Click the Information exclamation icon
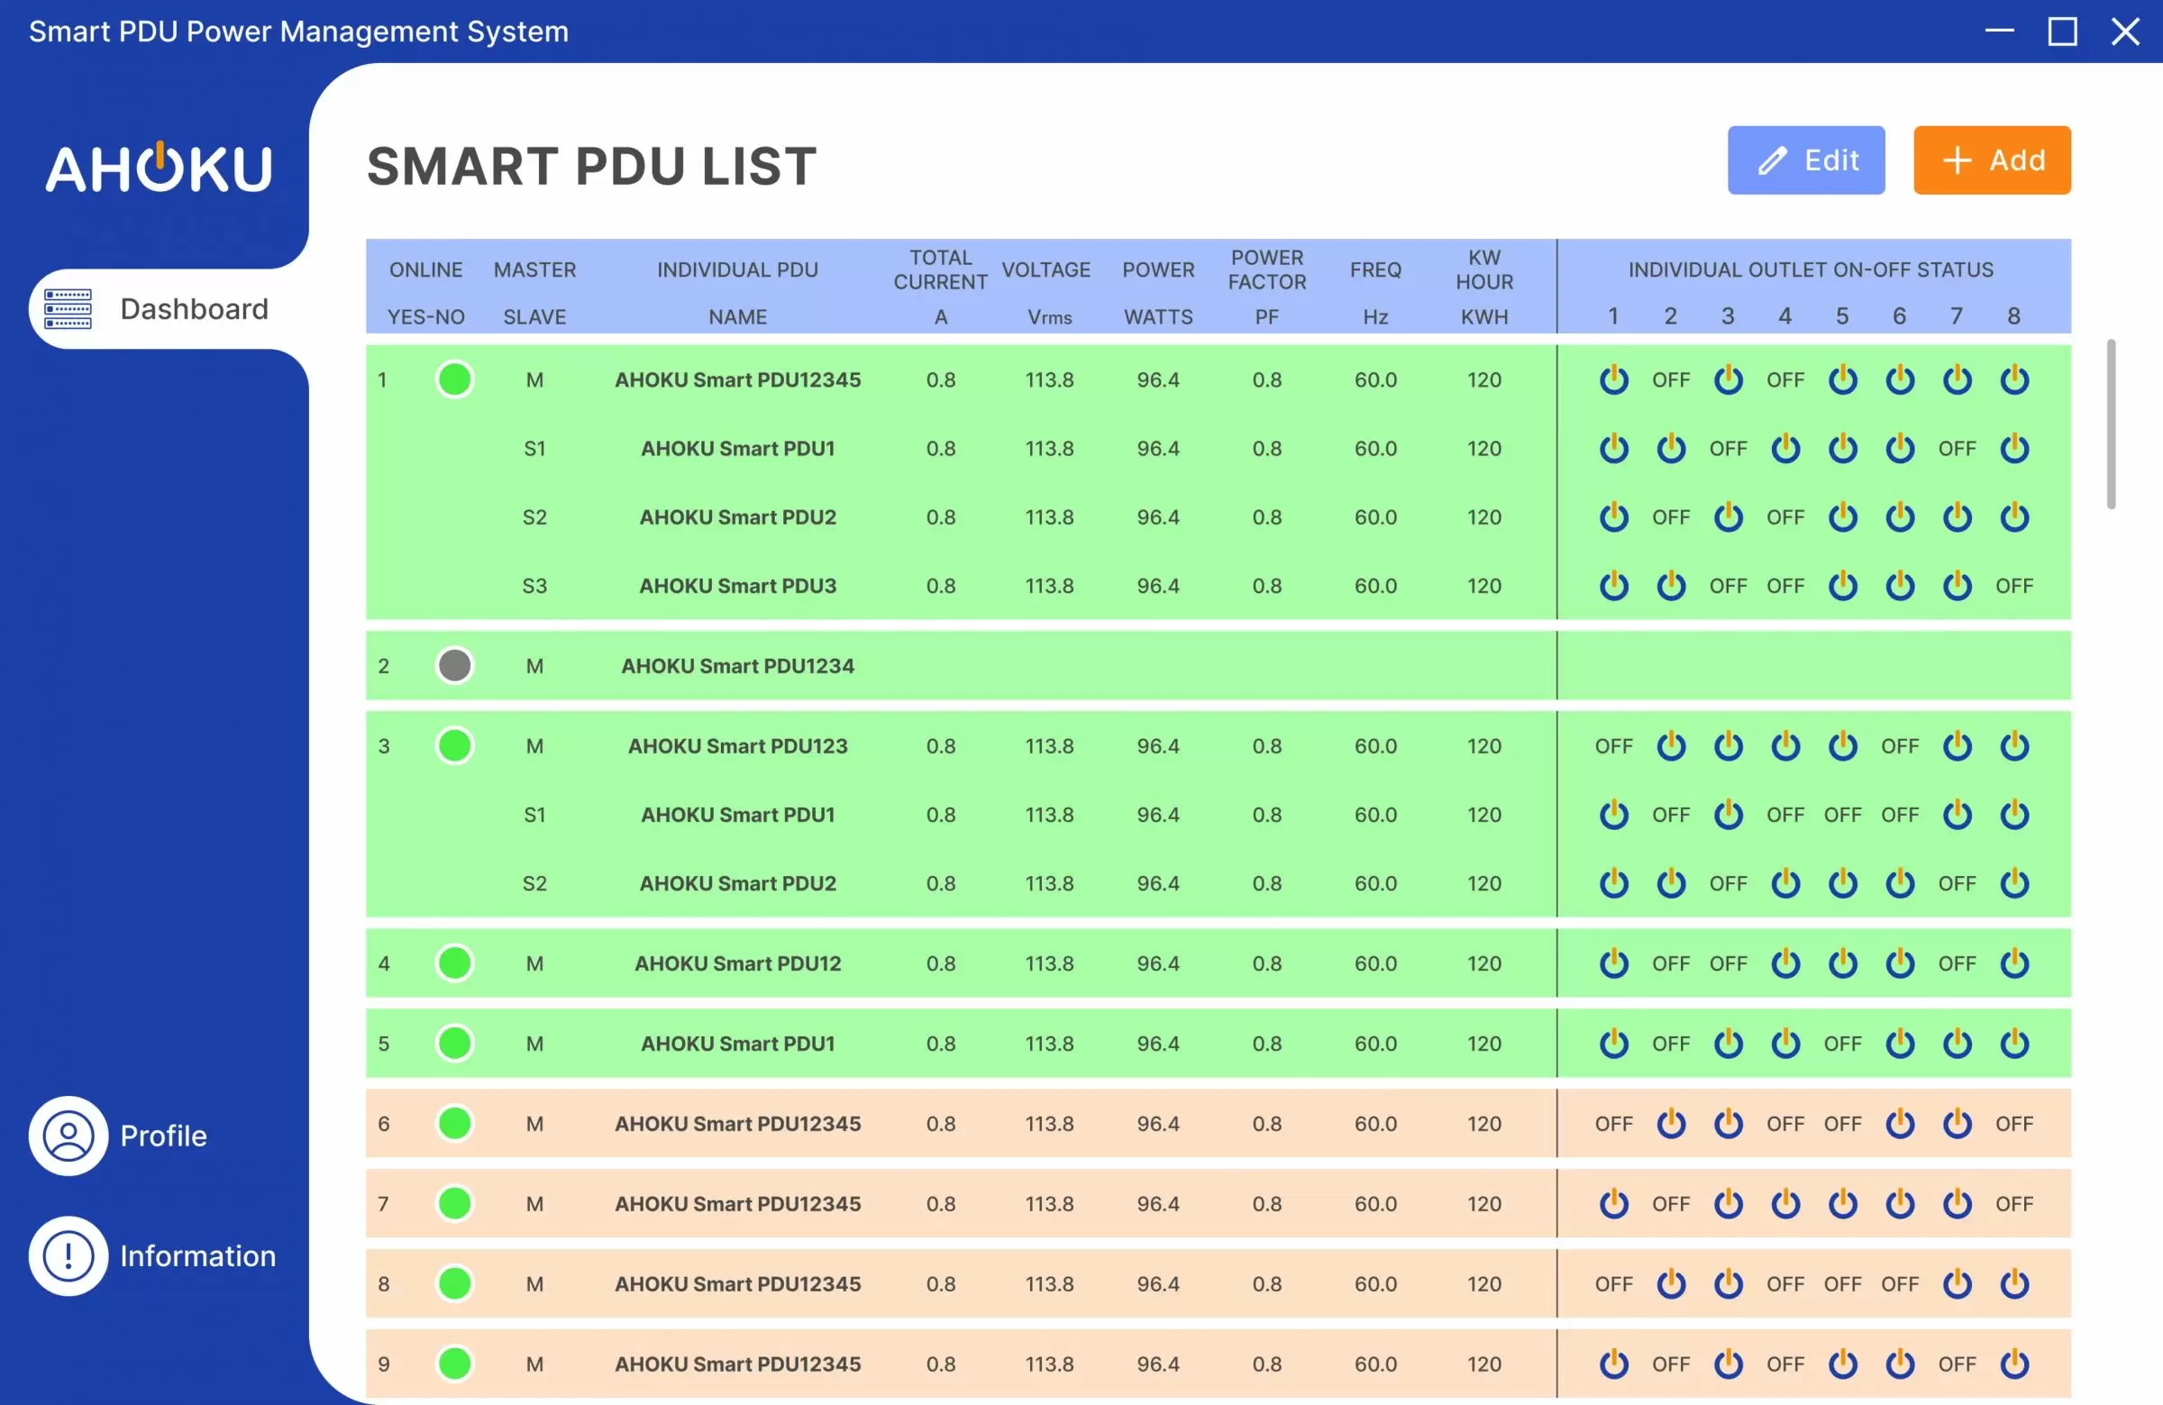Image resolution: width=2163 pixels, height=1405 pixels. pyautogui.click(x=68, y=1256)
